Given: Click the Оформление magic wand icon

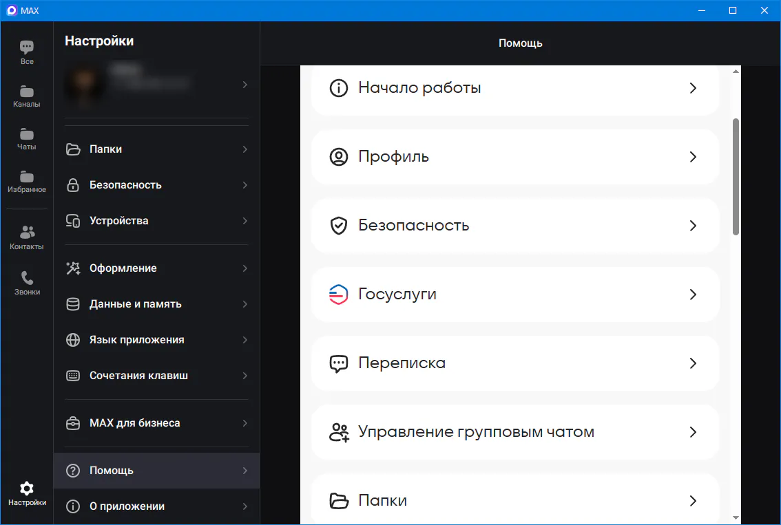Looking at the screenshot, I should click(x=73, y=268).
